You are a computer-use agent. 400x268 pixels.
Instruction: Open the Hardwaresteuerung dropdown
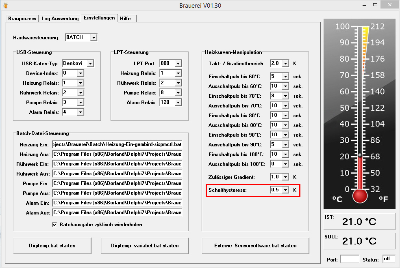93,37
